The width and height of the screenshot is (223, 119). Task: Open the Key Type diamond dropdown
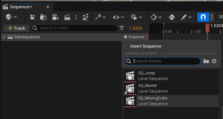click(x=156, y=17)
